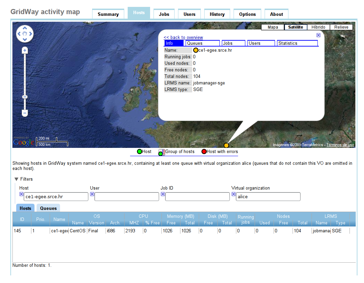This screenshot has width=364, height=283.
Task: Open the History tab
Action: (217, 14)
